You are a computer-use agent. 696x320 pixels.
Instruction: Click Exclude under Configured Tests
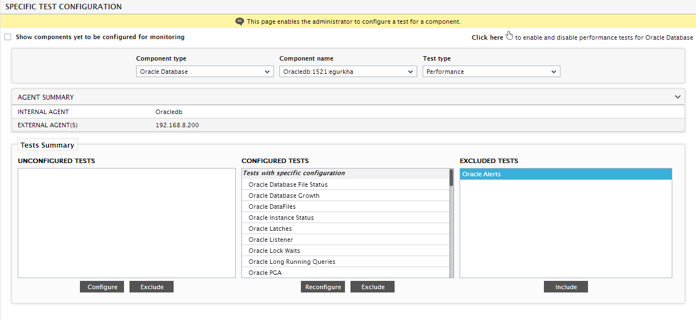tap(373, 287)
